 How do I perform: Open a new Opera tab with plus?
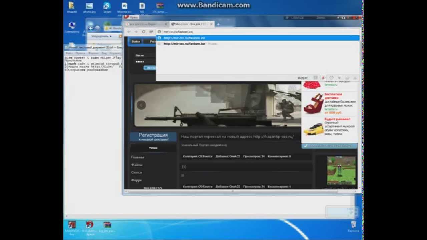click(218, 24)
